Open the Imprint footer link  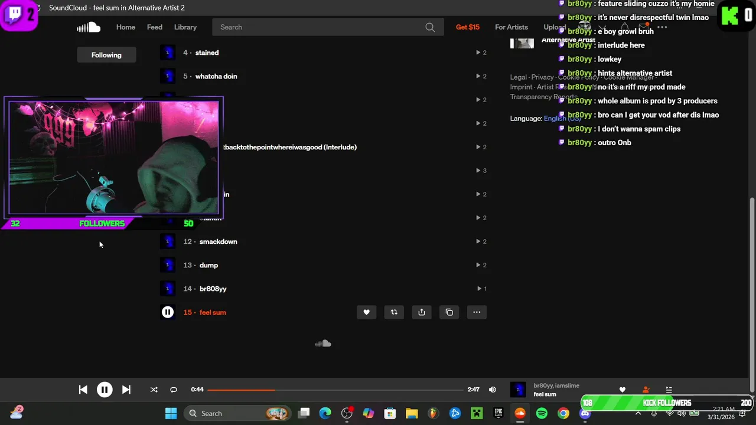(x=521, y=87)
